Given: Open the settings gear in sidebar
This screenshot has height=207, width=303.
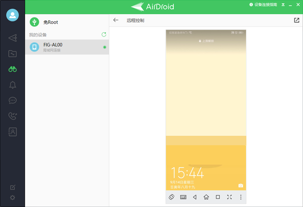Looking at the screenshot, I should [12, 198].
